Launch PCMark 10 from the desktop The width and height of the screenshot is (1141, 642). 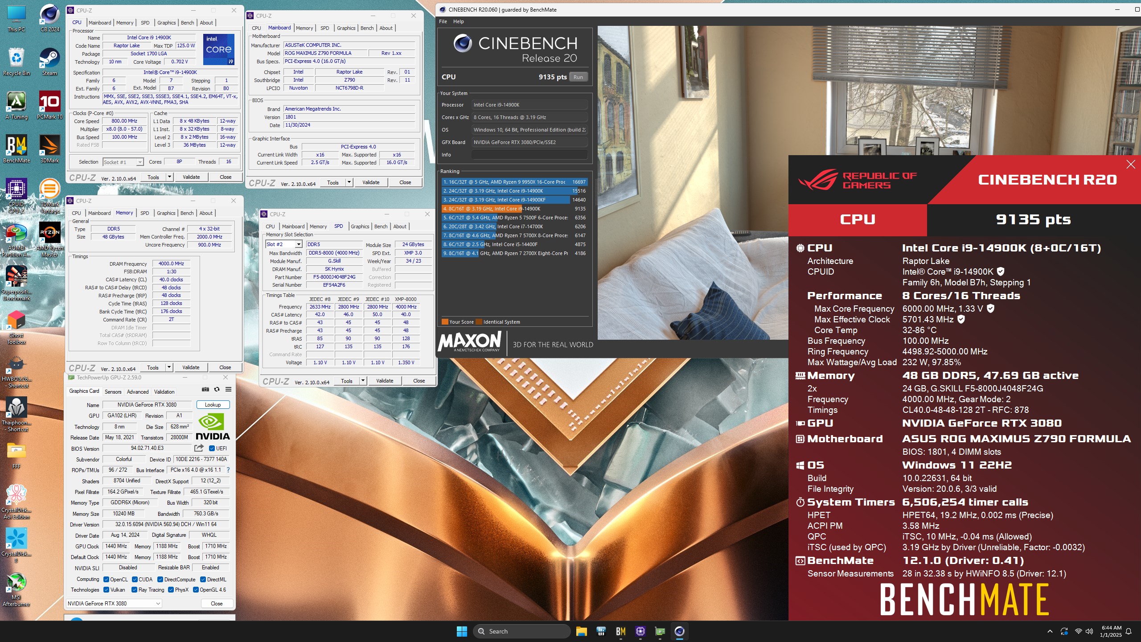tap(49, 105)
